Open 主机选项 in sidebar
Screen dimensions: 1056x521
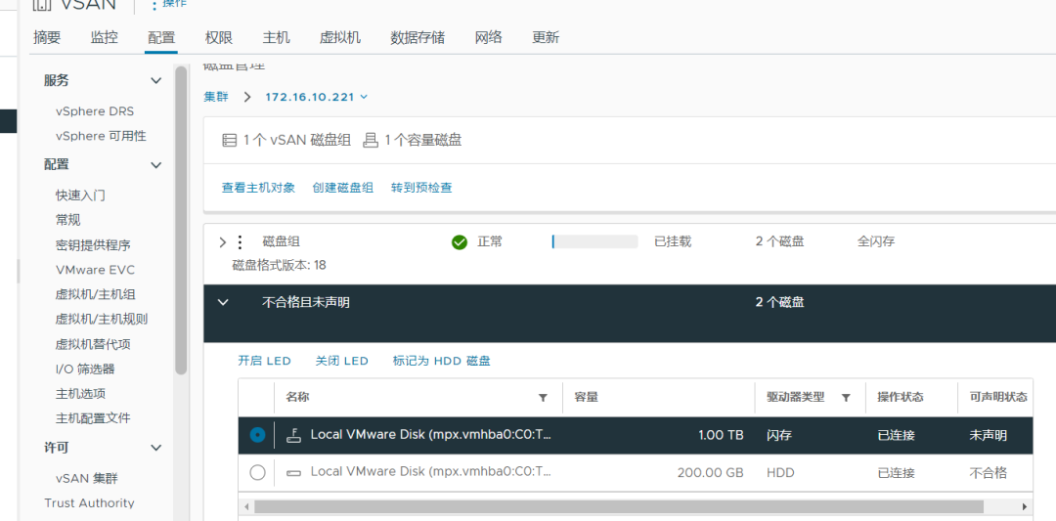click(80, 394)
